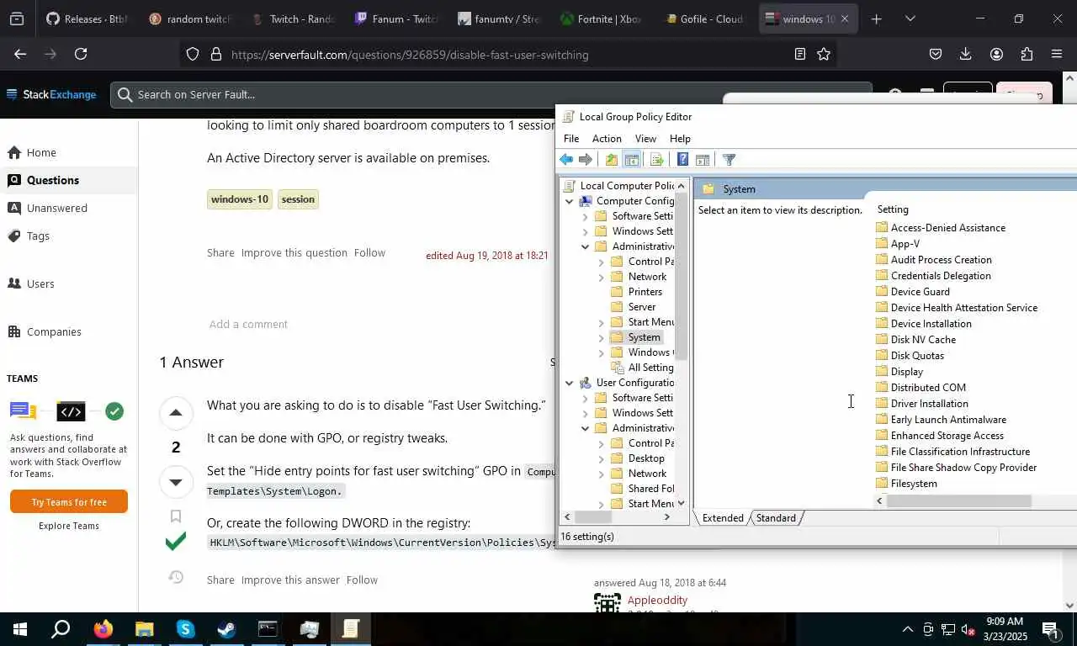Screen dimensions: 1077x646
Task: Switch to the Standard tab
Action: [776, 518]
